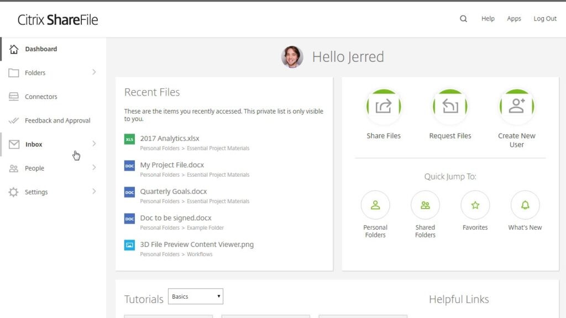This screenshot has height=318, width=566.
Task: Select the Create New User icon
Action: click(516, 106)
